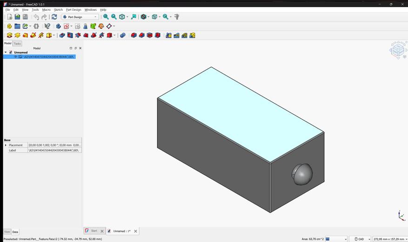
Task: Expand the Placement property row
Action: tap(6, 145)
